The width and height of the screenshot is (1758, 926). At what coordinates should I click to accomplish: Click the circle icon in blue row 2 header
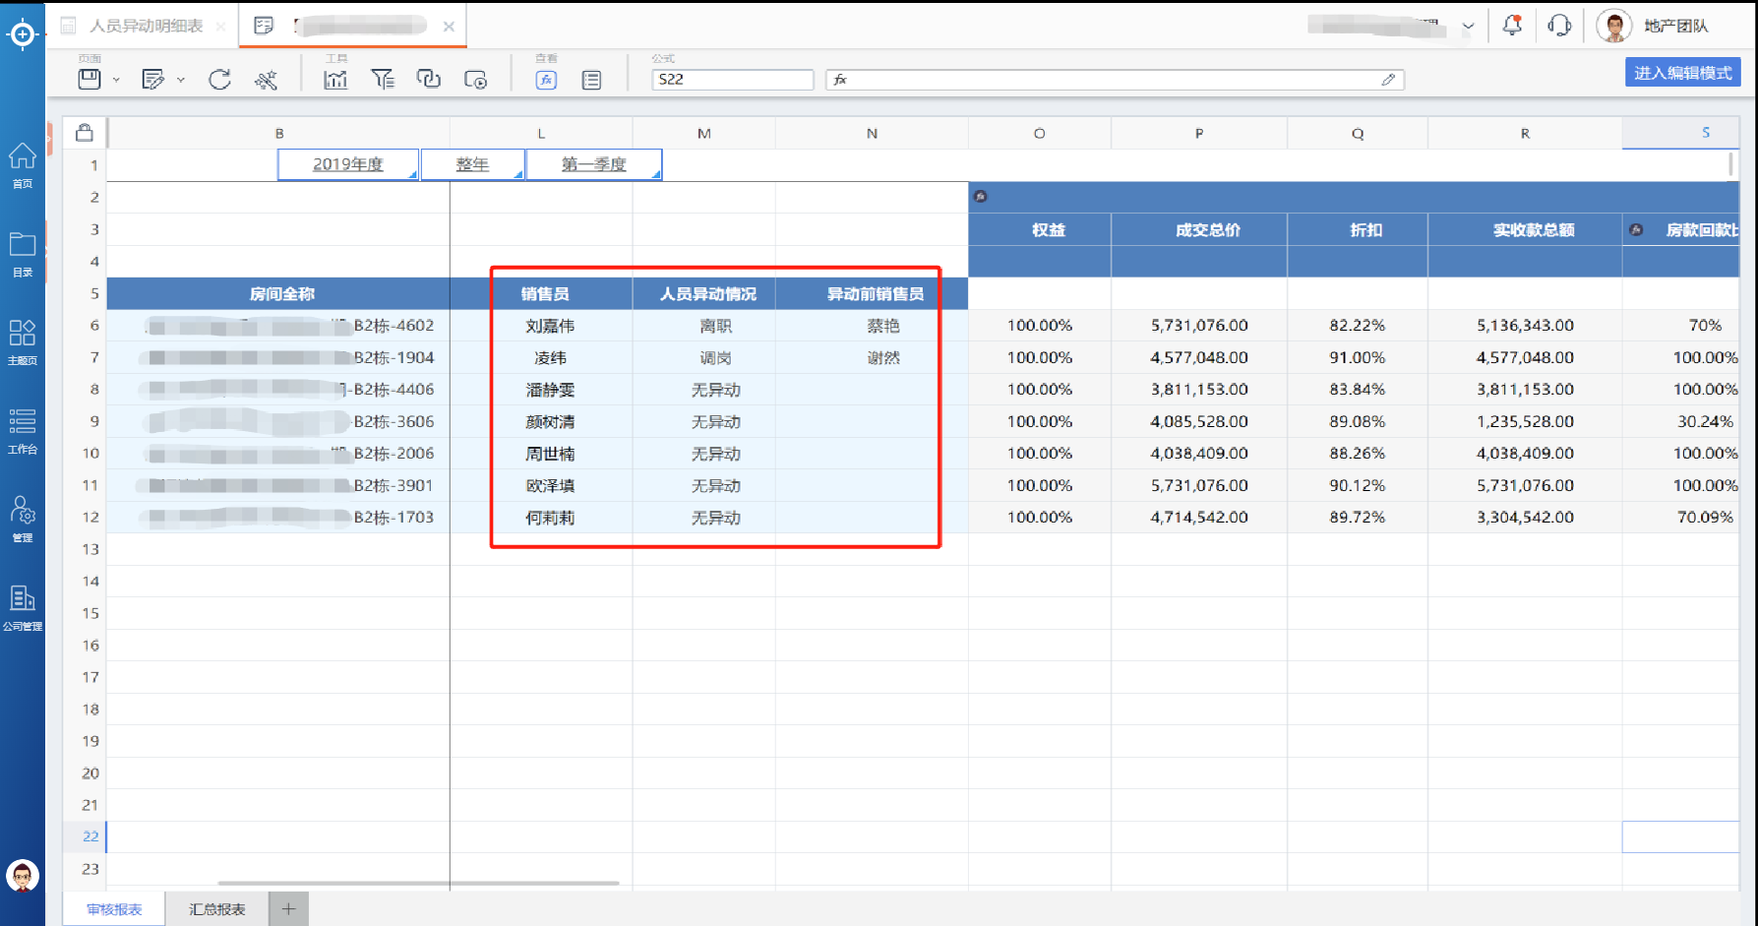(x=980, y=196)
